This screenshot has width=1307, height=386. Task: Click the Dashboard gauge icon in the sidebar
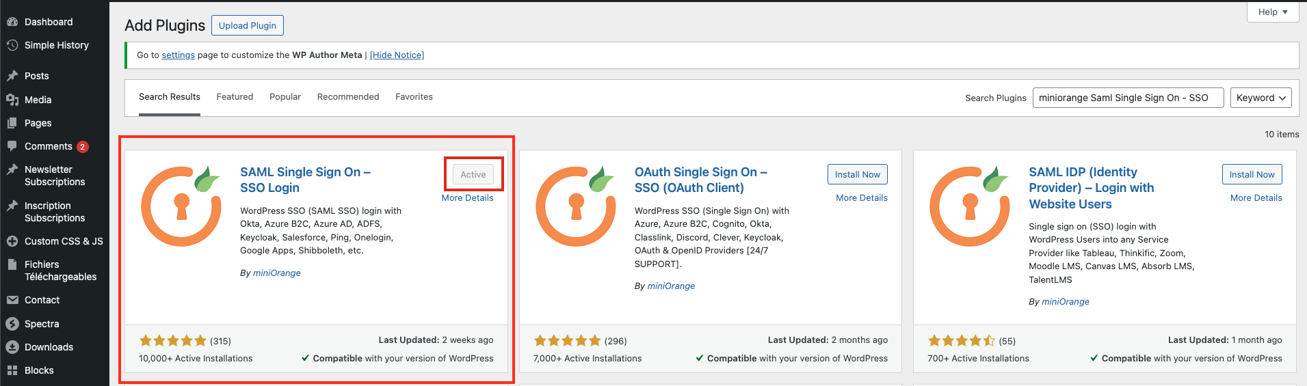tap(12, 22)
